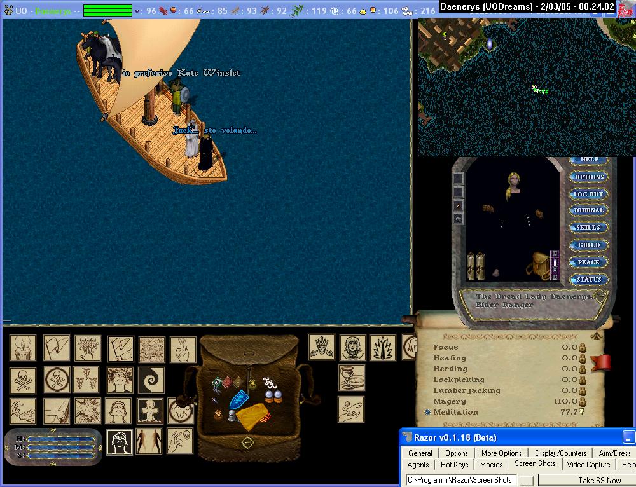Toggle the Magery skill lock
Image resolution: width=636 pixels, height=487 pixels.
(x=583, y=401)
